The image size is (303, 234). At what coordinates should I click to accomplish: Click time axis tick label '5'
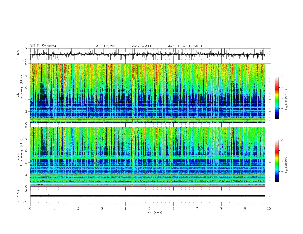pos(150,208)
